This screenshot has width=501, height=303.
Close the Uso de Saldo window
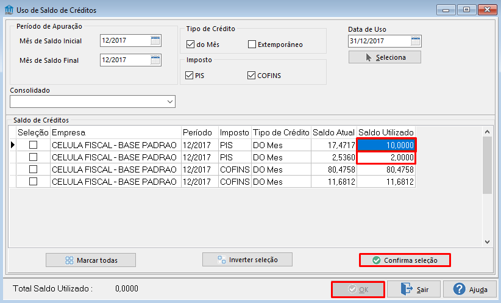click(x=487, y=10)
